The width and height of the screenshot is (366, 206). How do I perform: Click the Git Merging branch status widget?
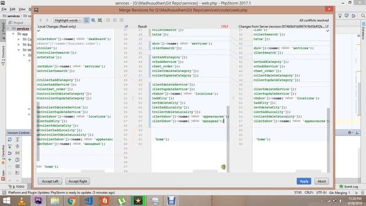tap(340, 193)
